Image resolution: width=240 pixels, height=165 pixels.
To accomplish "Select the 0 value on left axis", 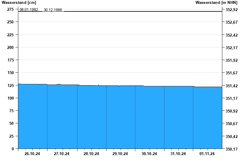I will tap(13, 149).
